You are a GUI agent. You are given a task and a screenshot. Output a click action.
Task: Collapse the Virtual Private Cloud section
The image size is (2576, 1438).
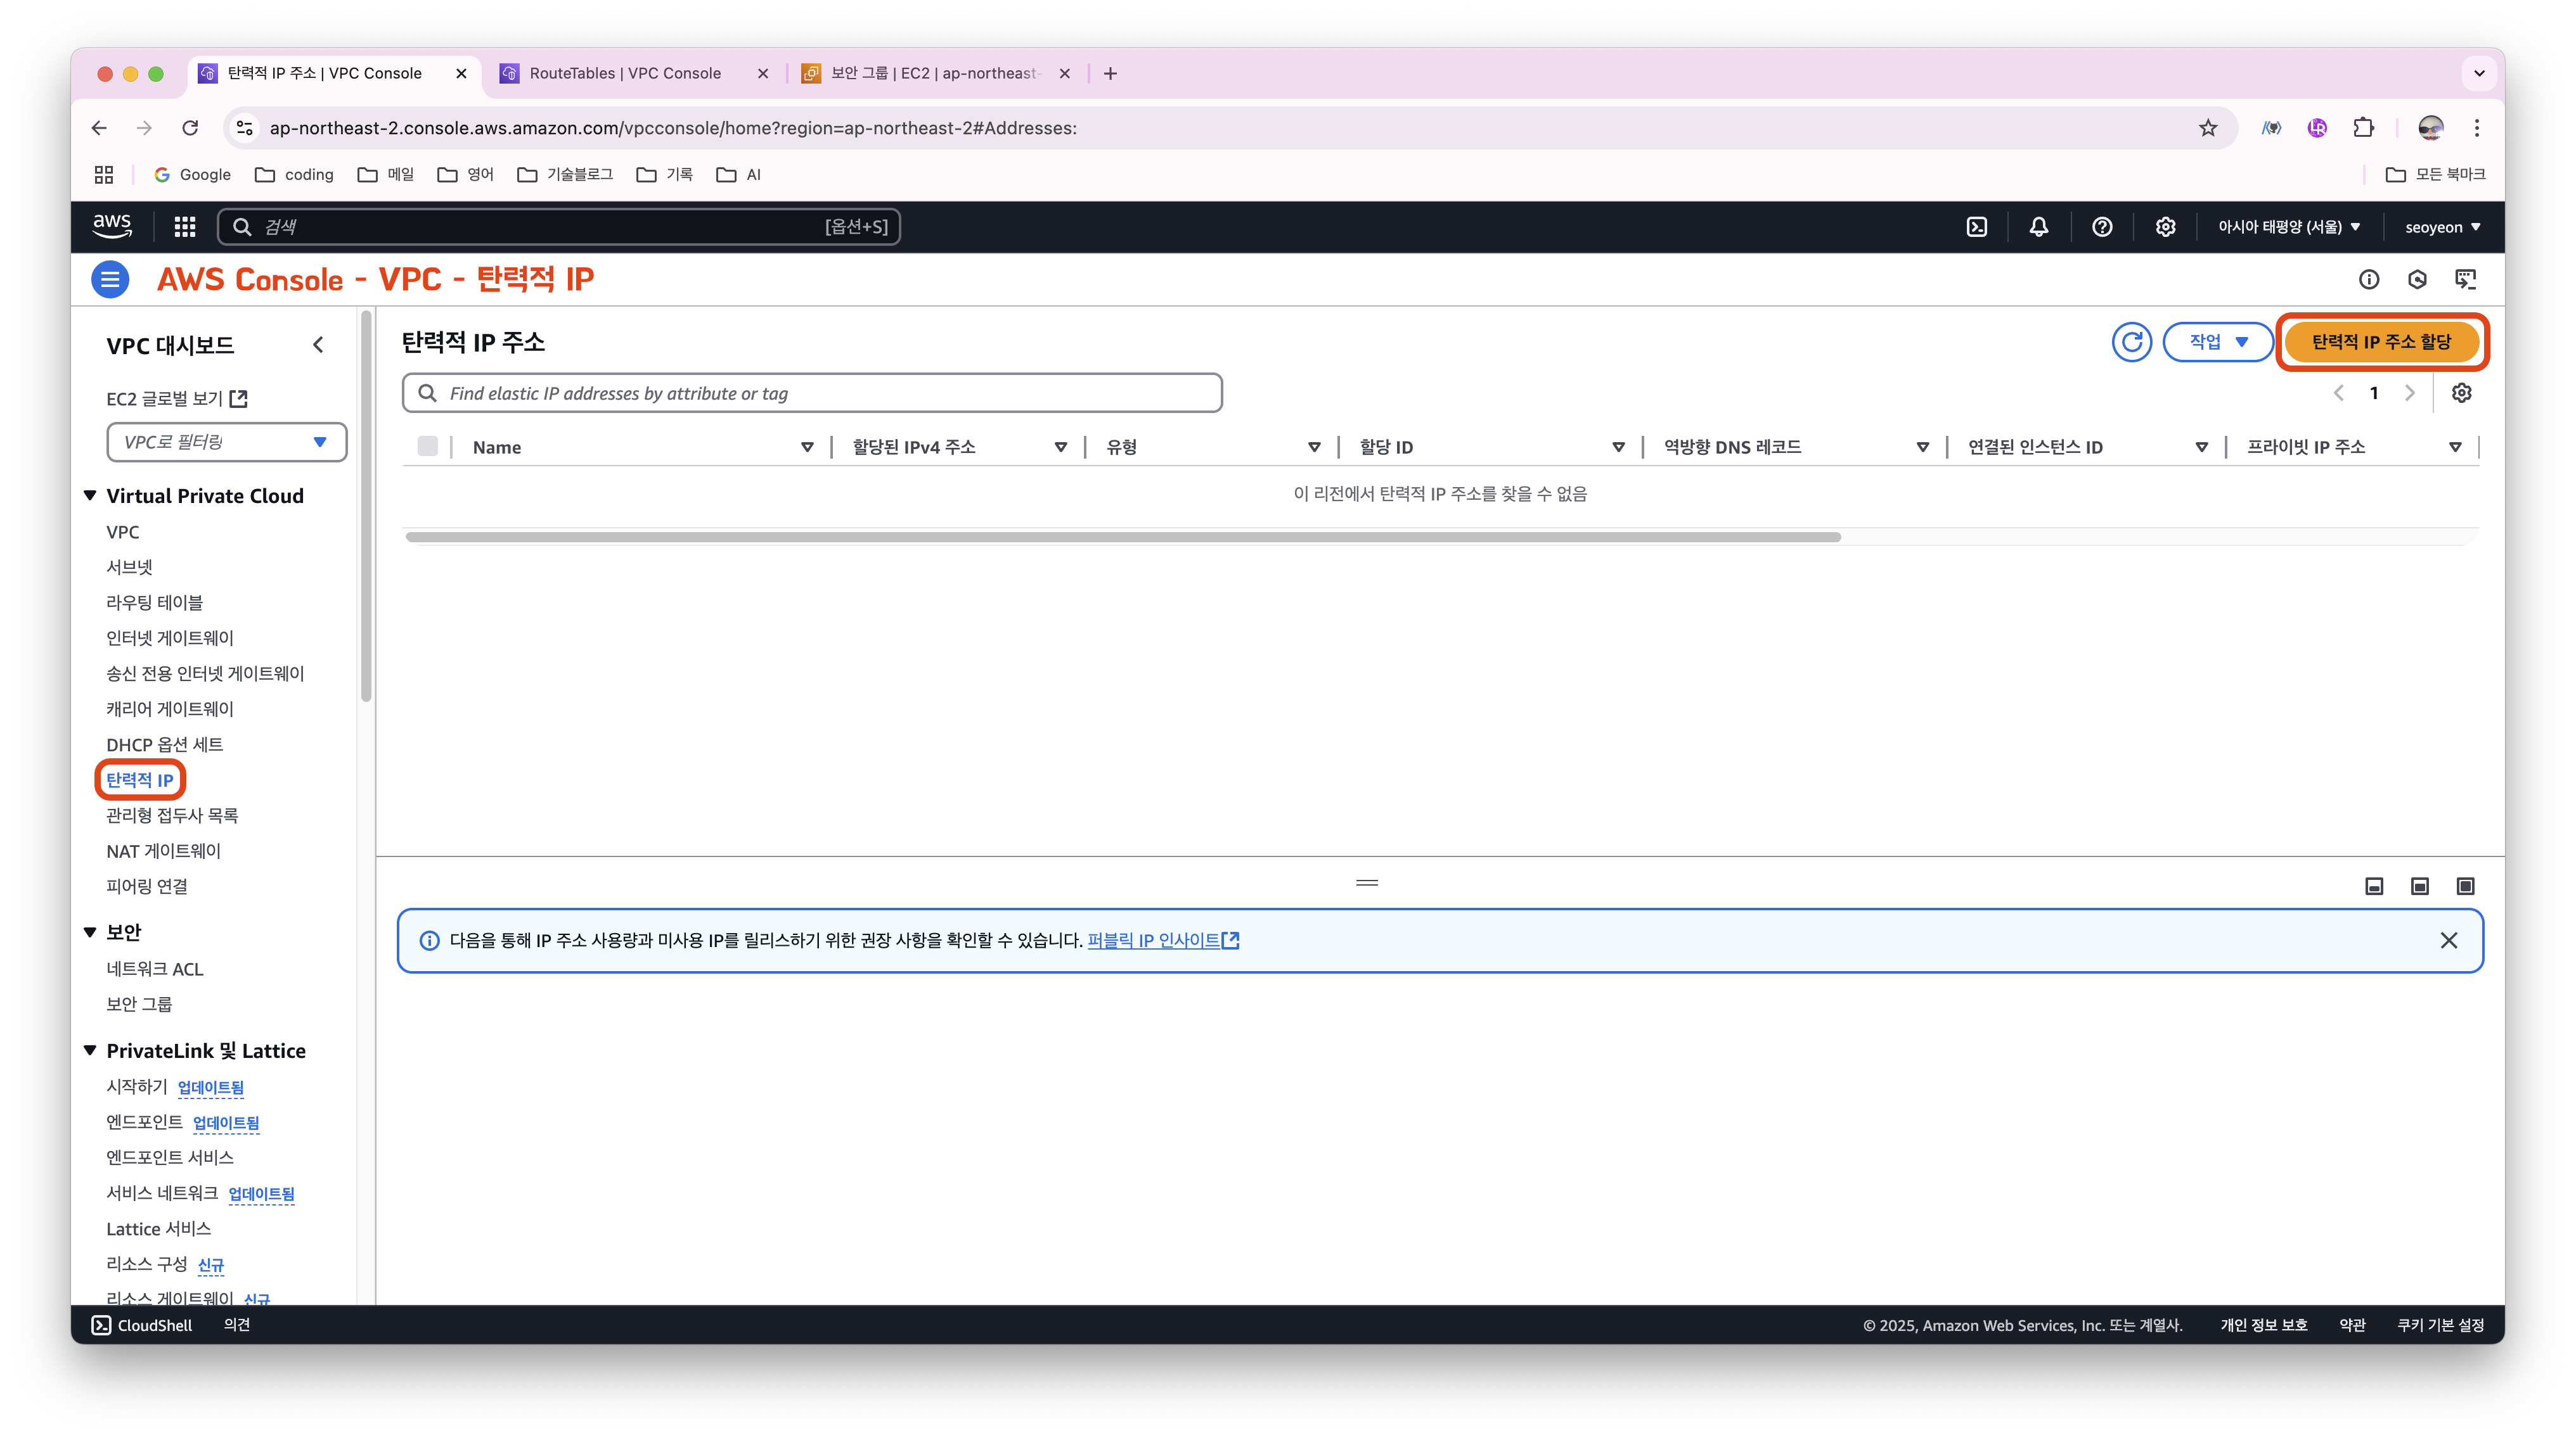click(x=90, y=495)
